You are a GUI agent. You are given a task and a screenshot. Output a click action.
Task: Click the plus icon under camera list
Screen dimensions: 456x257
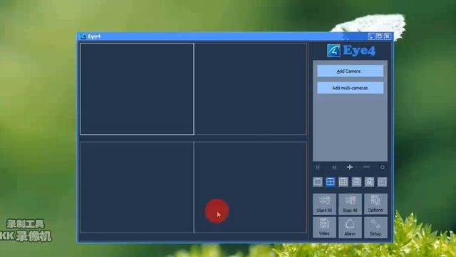[x=350, y=167]
